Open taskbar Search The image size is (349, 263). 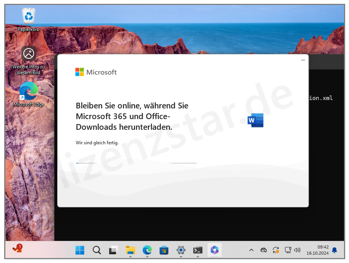click(96, 250)
